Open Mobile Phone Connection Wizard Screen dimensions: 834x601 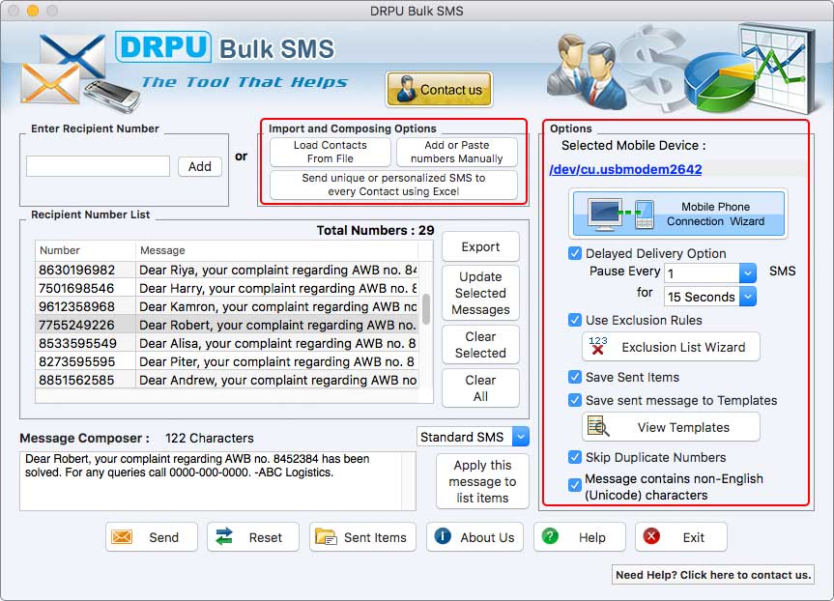point(678,214)
